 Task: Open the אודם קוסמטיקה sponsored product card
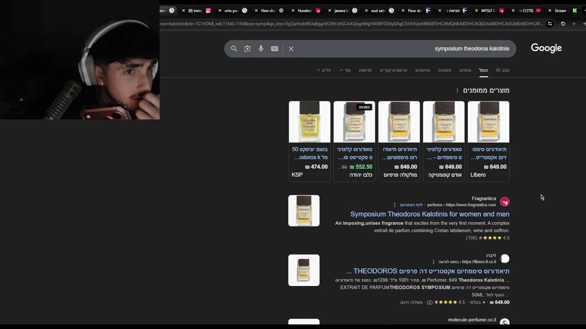(x=444, y=141)
